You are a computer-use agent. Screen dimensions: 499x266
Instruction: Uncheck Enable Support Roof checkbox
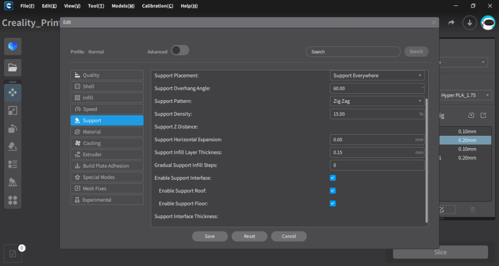click(x=332, y=191)
